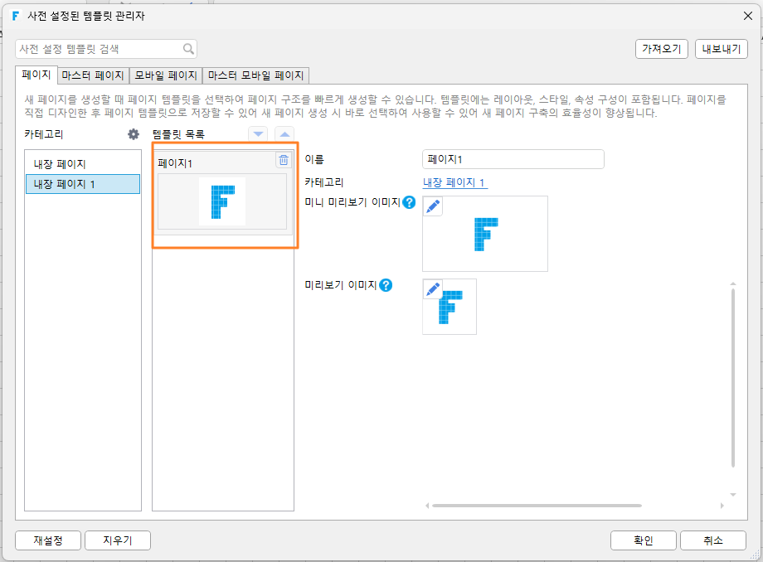This screenshot has width=763, height=562.
Task: Confirm with the 확인 button
Action: 644,540
